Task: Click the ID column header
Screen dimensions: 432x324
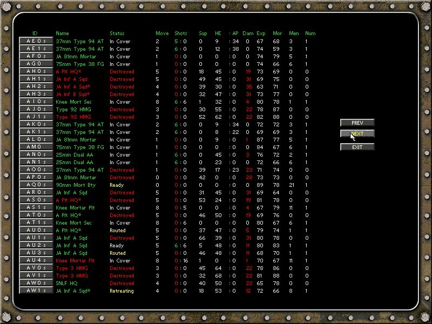Action: pyautogui.click(x=35, y=33)
